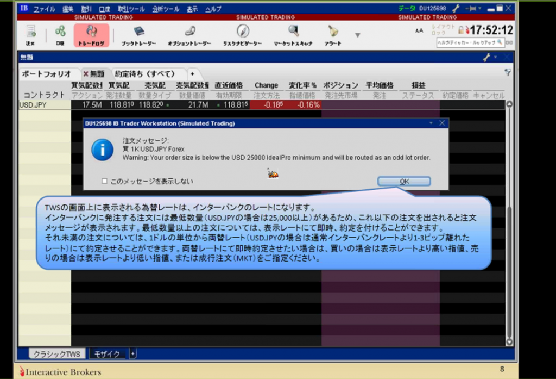Screen dimensions: 556x379
Task: Click the blue info icon in the dialog
Action: point(103,150)
